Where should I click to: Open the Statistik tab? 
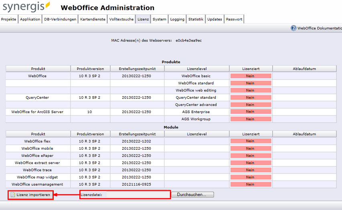pyautogui.click(x=196, y=19)
